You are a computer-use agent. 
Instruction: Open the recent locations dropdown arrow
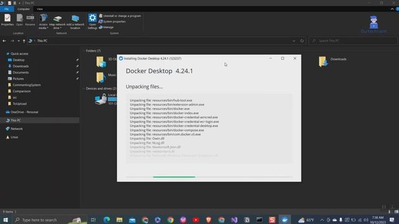point(19,41)
